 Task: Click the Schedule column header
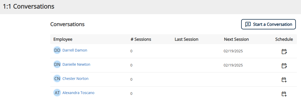click(x=284, y=39)
